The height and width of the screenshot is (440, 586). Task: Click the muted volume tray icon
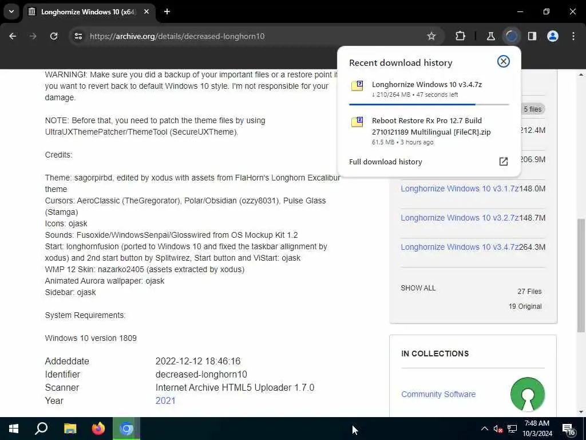click(x=498, y=429)
